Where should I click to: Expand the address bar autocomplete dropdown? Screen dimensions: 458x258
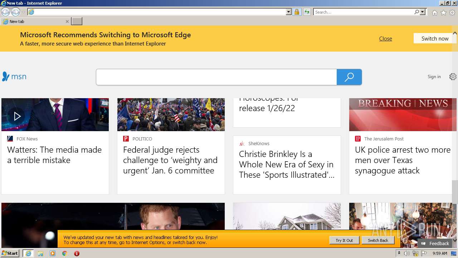pos(289,12)
